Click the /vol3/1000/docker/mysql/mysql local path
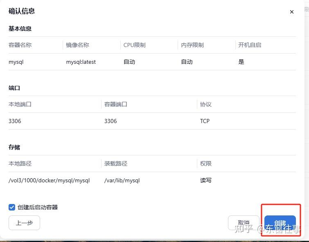Image resolution: width=309 pixels, height=242 pixels. pyautogui.click(x=49, y=180)
